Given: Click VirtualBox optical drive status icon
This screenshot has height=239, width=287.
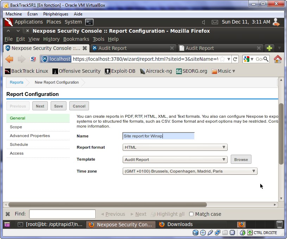Looking at the screenshot, I should tap(203, 233).
